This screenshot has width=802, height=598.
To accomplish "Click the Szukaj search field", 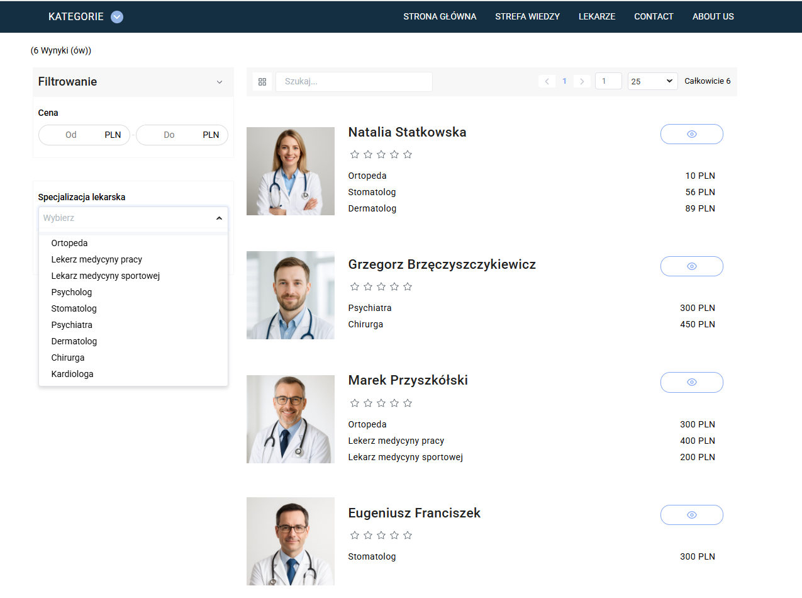I will (x=354, y=82).
